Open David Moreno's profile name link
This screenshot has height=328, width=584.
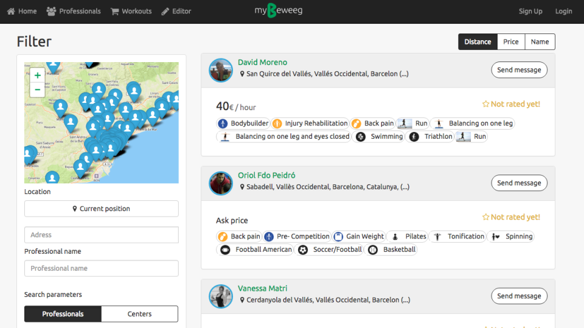pyautogui.click(x=263, y=62)
